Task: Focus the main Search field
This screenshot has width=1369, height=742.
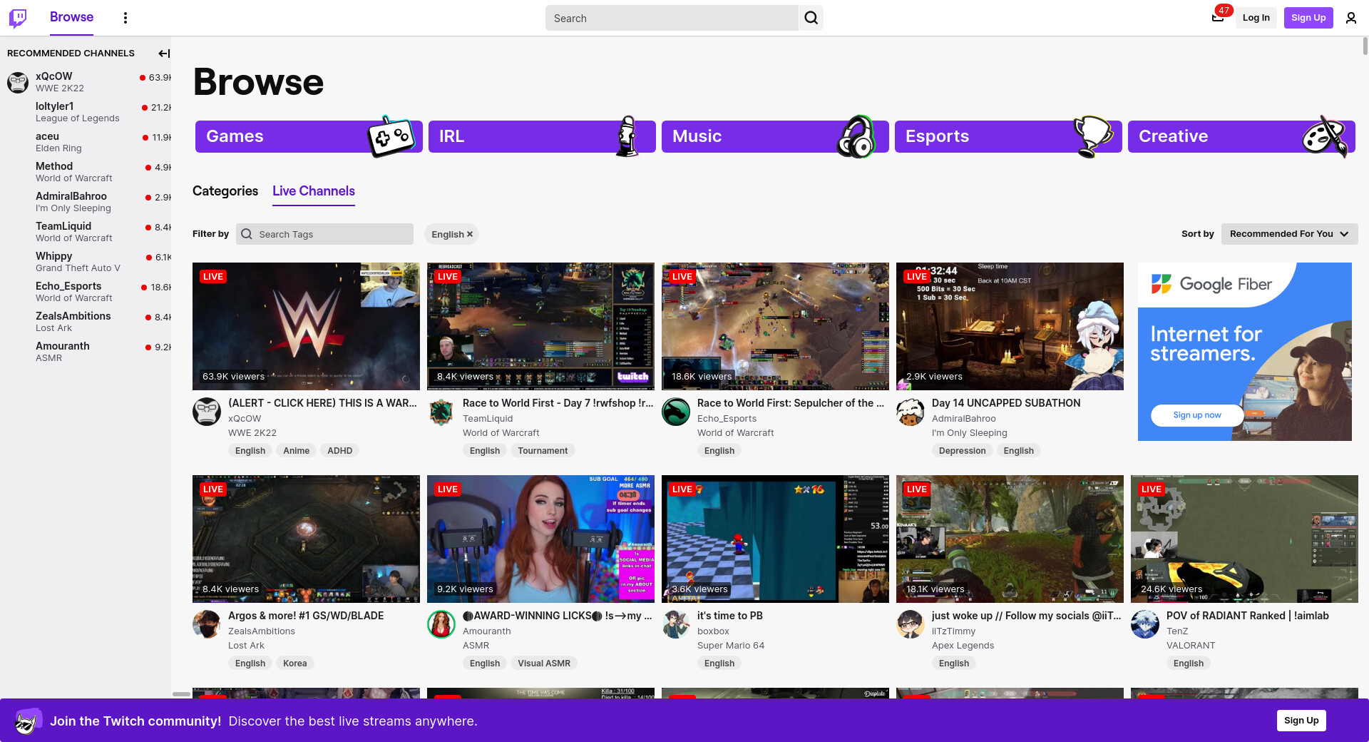Action: pyautogui.click(x=672, y=18)
